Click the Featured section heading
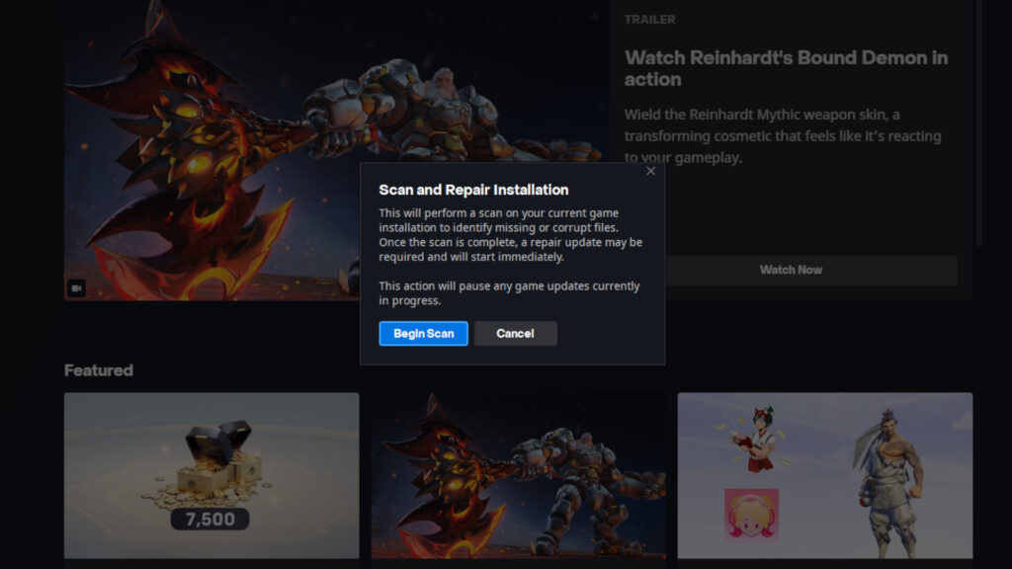The image size is (1012, 569). [x=98, y=370]
